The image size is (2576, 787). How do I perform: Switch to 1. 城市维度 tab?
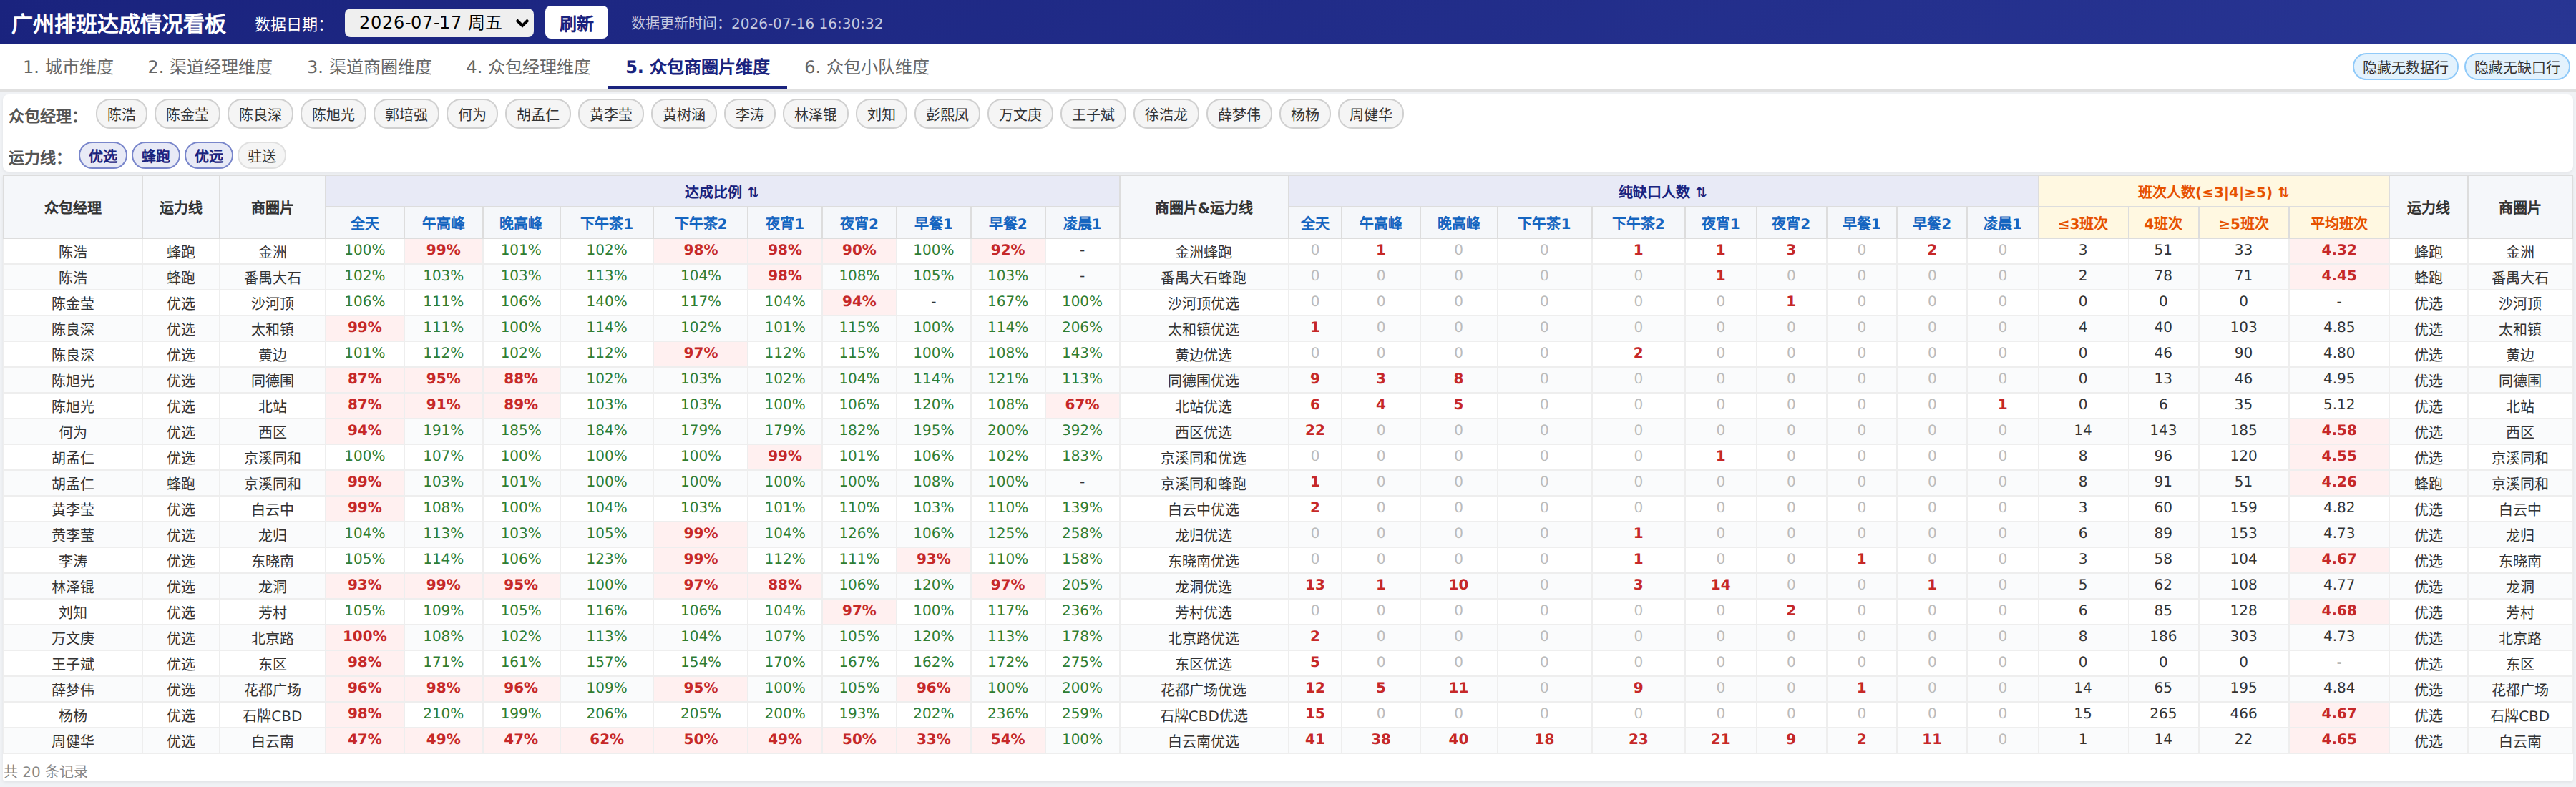68,67
